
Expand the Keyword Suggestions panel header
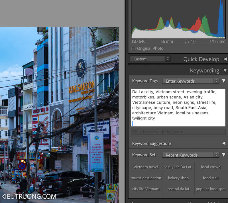(x=151, y=143)
